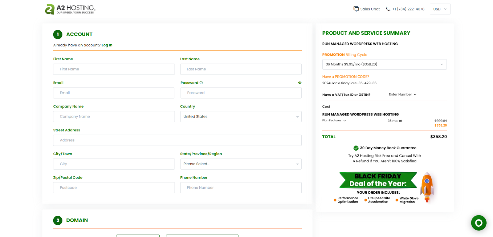
Task: Focus the City input field
Action: [x=114, y=164]
